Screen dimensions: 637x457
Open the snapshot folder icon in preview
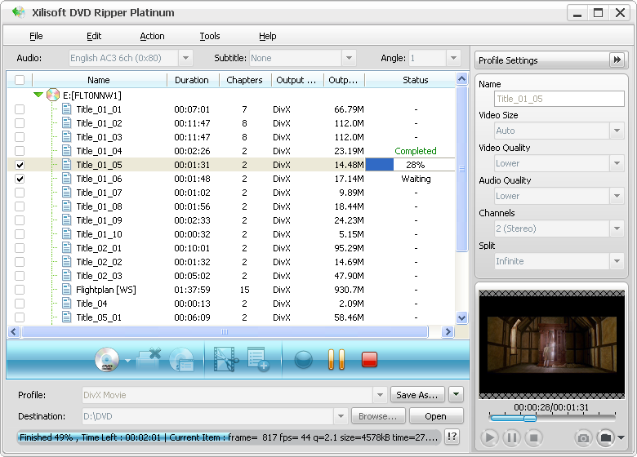[605, 438]
